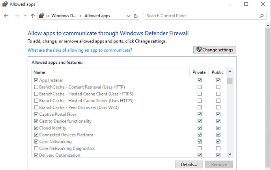The height and width of the screenshot is (170, 271).
Task: Open risks of allowing an app link
Action: tap(80, 50)
